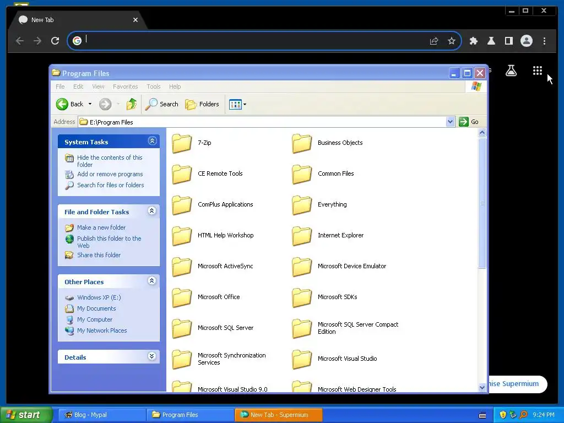Screen dimensions: 564x423
Task: Click the Explorer scroll down arrow
Action: coord(482,387)
